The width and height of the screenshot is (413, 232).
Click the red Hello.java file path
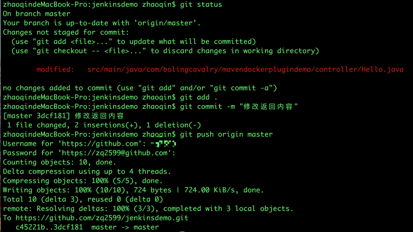(245, 69)
